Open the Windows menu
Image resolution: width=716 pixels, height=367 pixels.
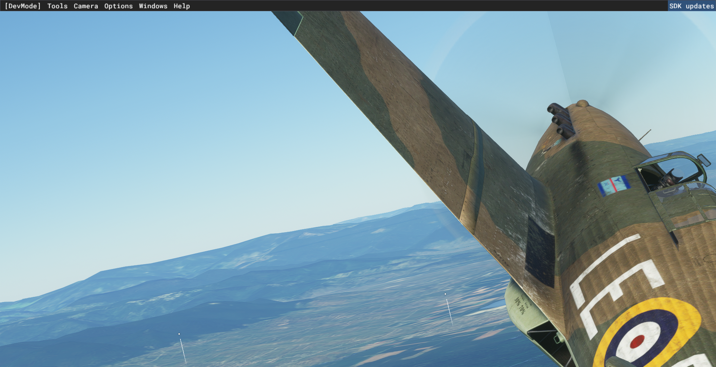(153, 6)
